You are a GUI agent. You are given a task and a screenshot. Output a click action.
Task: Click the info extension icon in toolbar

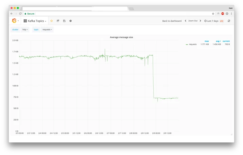point(227,14)
